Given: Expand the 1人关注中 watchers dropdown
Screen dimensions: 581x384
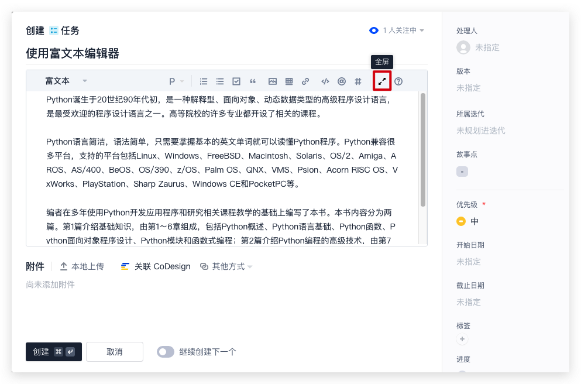Looking at the screenshot, I should click(x=404, y=30).
